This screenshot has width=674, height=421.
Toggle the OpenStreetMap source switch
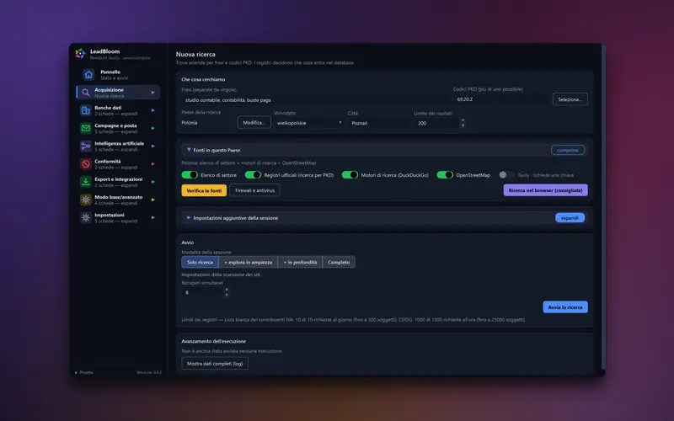445,175
